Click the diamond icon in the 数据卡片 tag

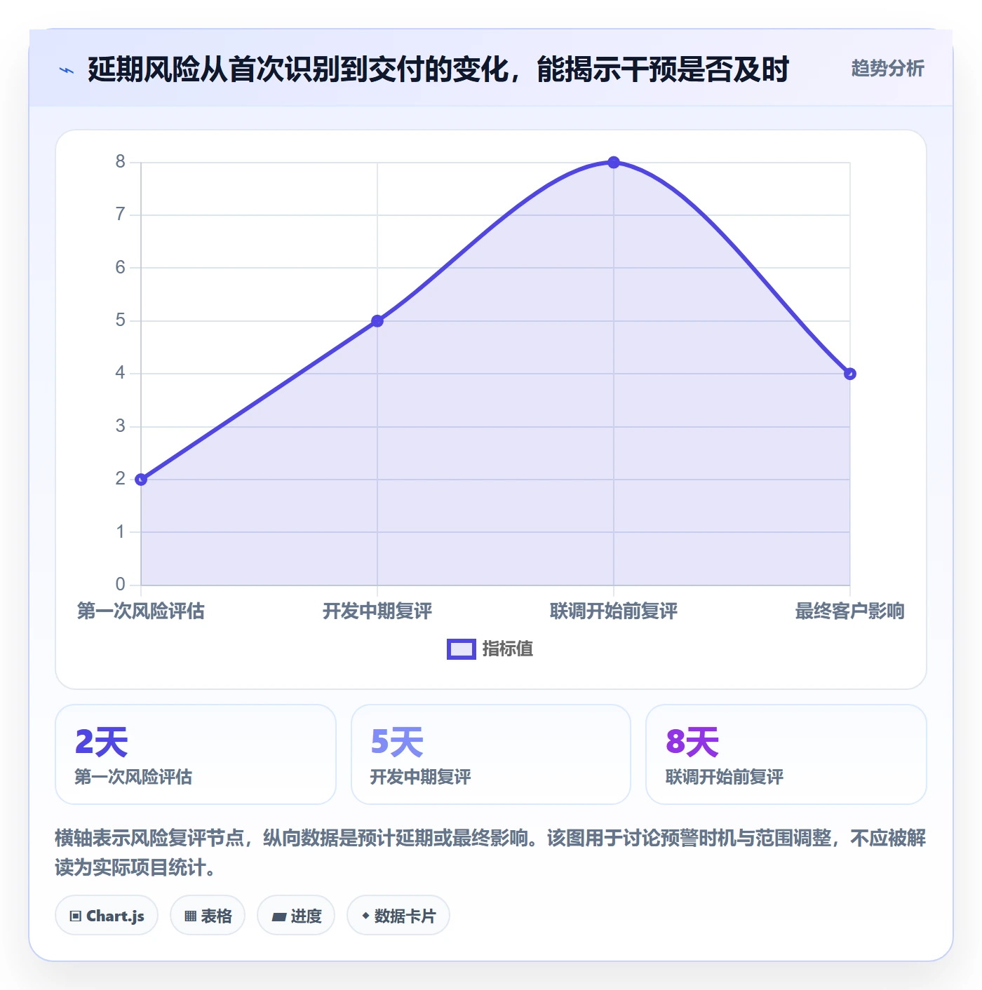pyautogui.click(x=365, y=916)
